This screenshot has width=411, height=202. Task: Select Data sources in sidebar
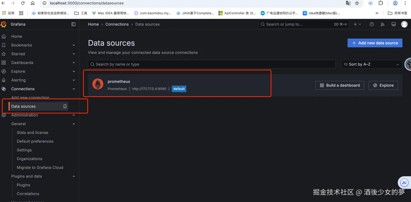point(38,106)
